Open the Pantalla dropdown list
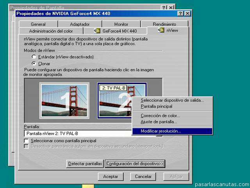250x188 pixels. pyautogui.click(x=159, y=134)
